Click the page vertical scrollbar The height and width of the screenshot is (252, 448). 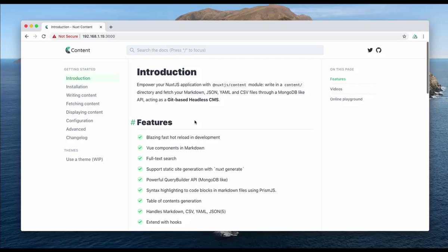coord(427,68)
